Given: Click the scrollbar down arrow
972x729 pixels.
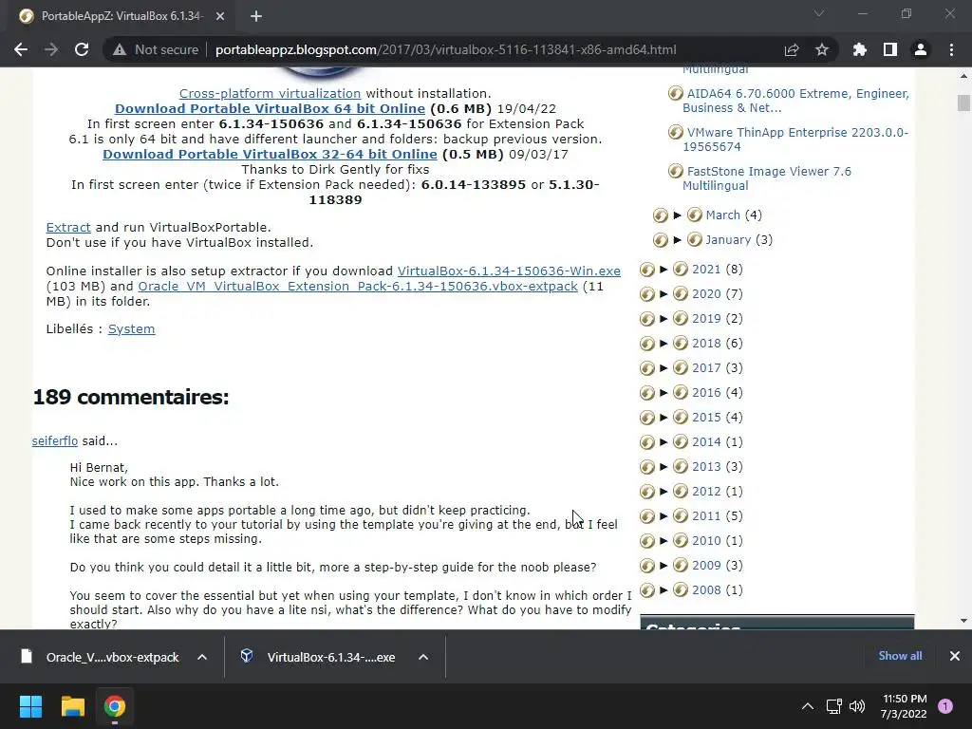Looking at the screenshot, I should coord(963,621).
